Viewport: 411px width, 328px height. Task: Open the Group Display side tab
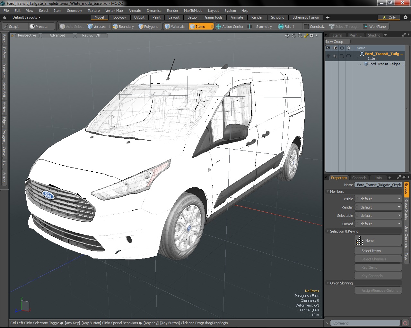coord(406,210)
